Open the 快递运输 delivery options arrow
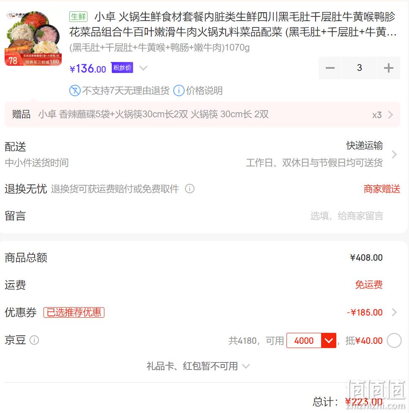 tap(394, 154)
